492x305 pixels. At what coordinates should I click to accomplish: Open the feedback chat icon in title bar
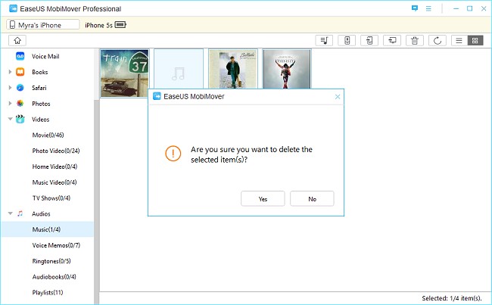tap(415, 8)
